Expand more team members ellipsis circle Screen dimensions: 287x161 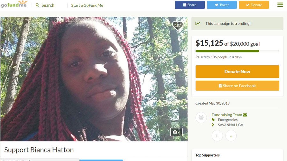click(231, 136)
